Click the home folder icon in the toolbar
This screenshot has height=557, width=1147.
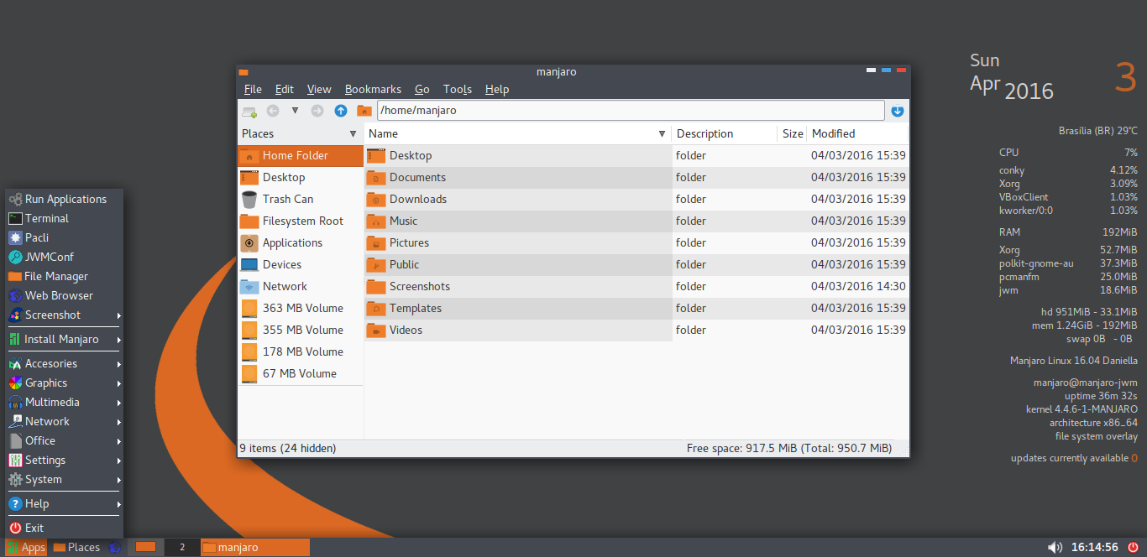pyautogui.click(x=364, y=111)
